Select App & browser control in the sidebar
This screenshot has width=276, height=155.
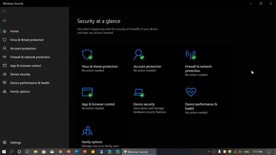click(x=34, y=65)
